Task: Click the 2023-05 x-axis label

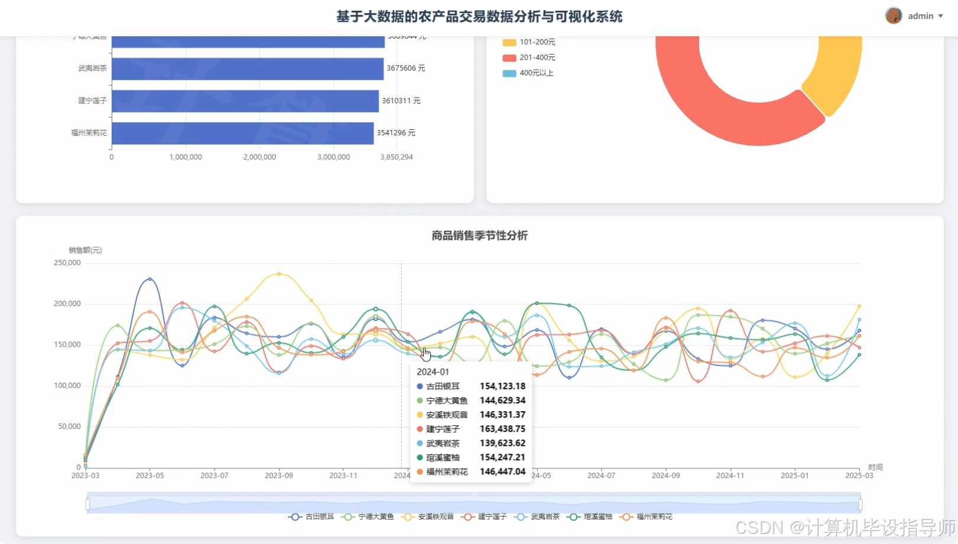Action: tap(150, 475)
